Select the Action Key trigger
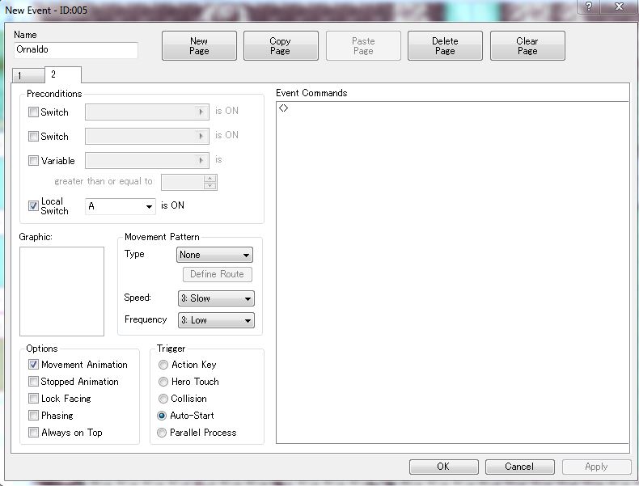This screenshot has width=639, height=486. coord(163,365)
